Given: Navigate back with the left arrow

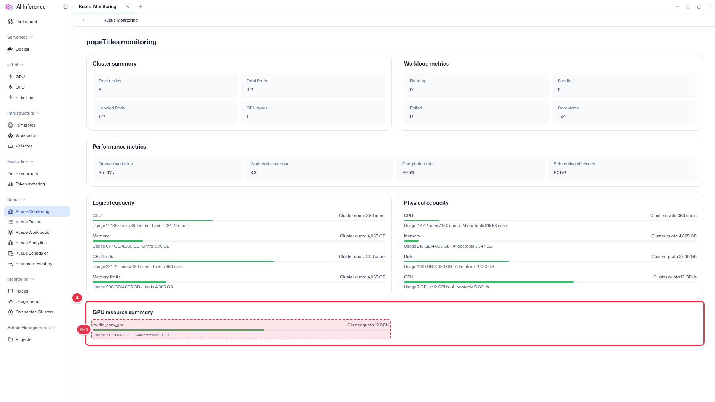Looking at the screenshot, I should (84, 20).
